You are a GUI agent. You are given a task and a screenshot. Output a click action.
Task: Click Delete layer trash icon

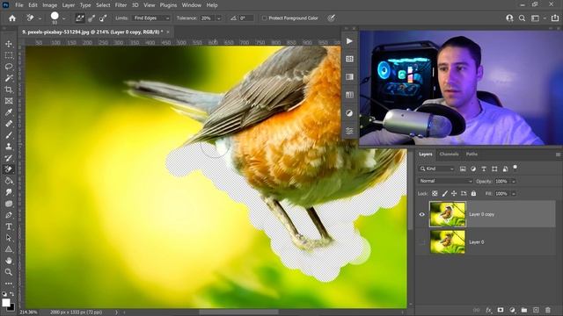[x=548, y=310]
